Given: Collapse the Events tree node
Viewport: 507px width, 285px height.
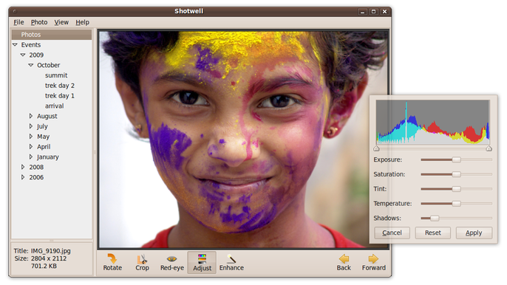Looking at the screenshot, I should pos(15,44).
